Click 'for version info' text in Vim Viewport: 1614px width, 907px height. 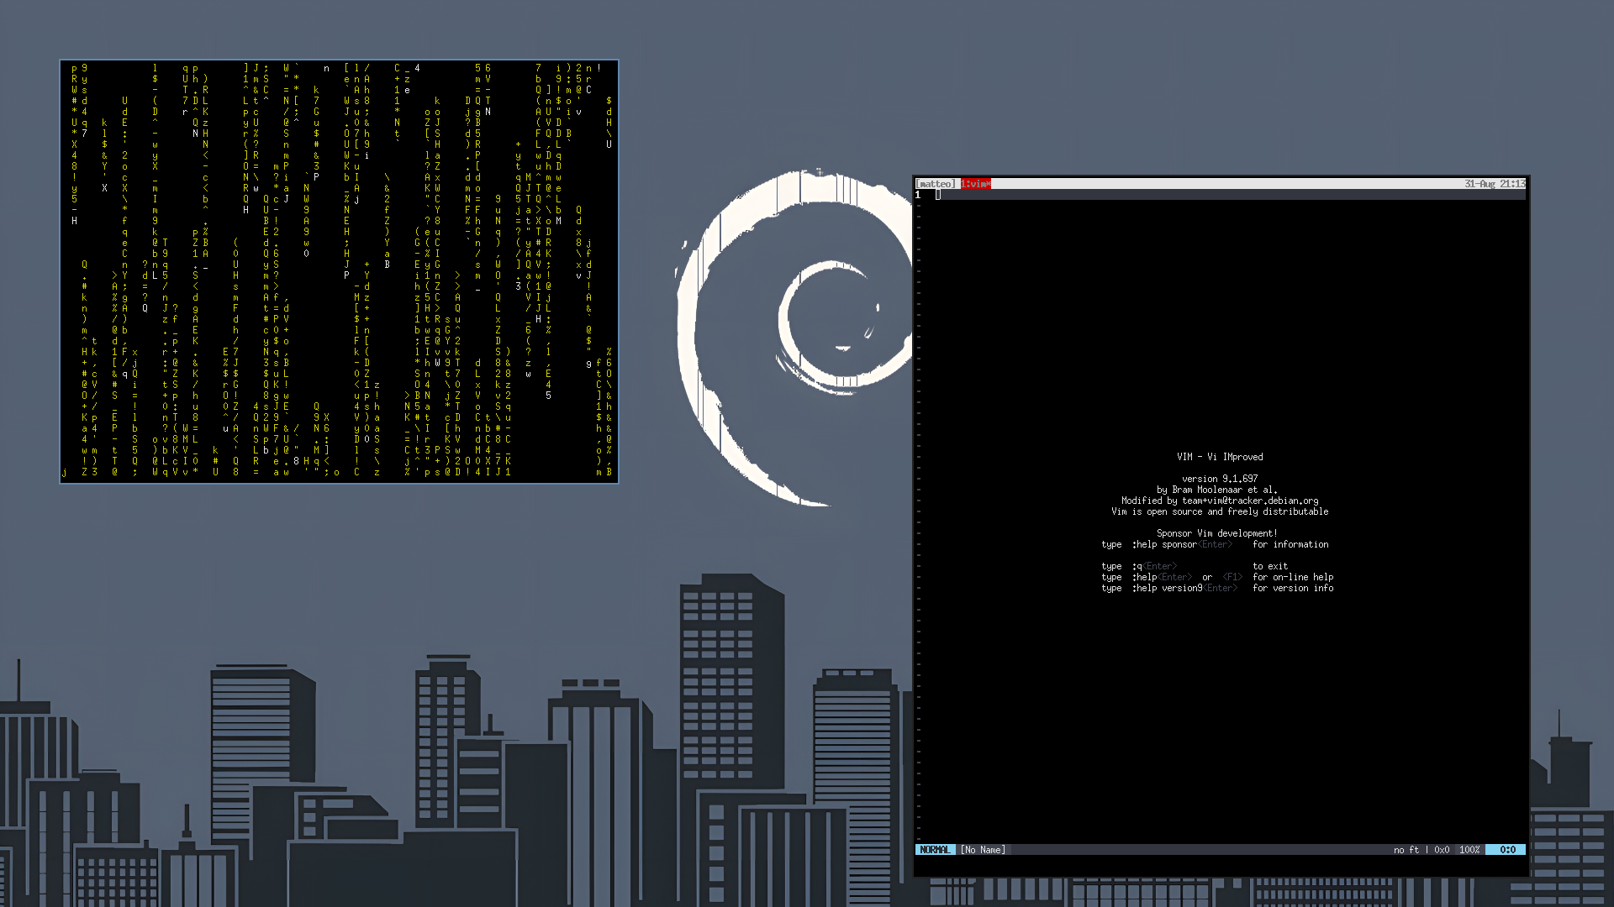(1293, 588)
